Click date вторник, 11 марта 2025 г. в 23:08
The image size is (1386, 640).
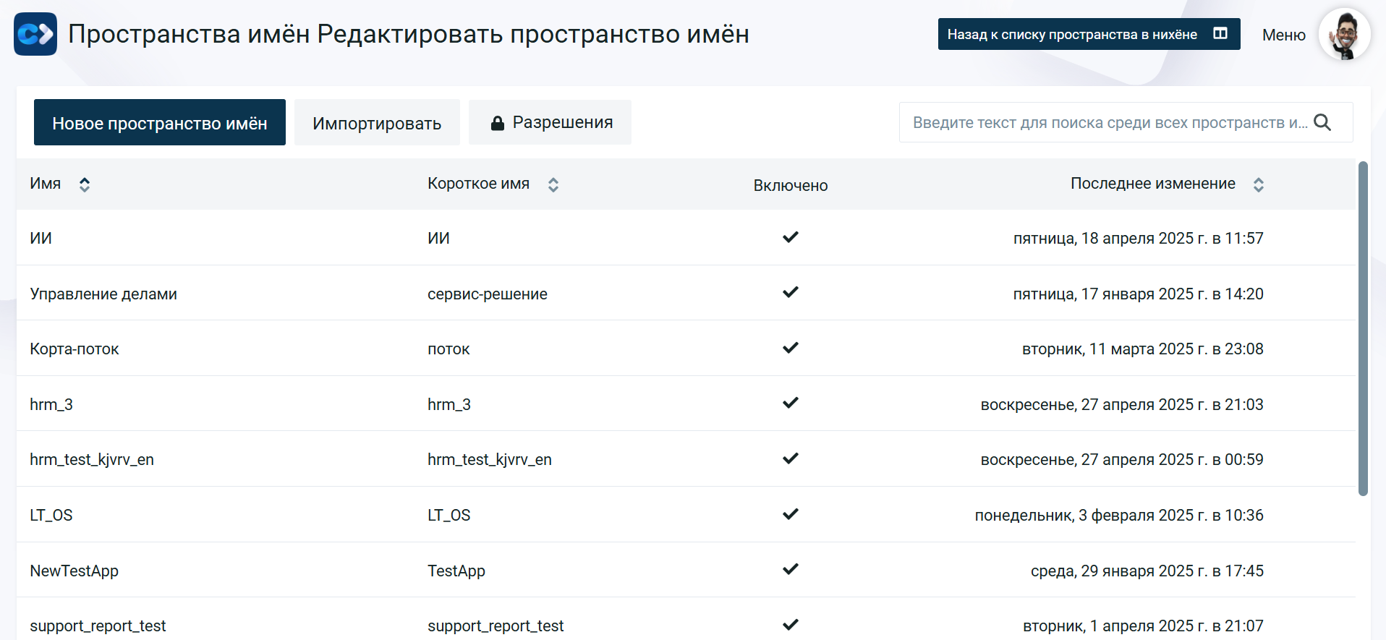coord(1143,349)
